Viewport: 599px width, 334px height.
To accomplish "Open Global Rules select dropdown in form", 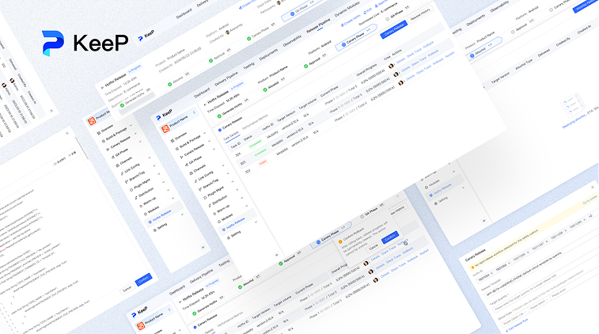I will click(514, 319).
